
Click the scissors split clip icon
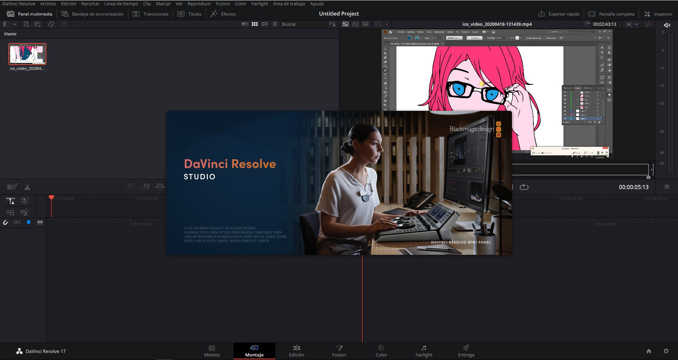point(27,187)
